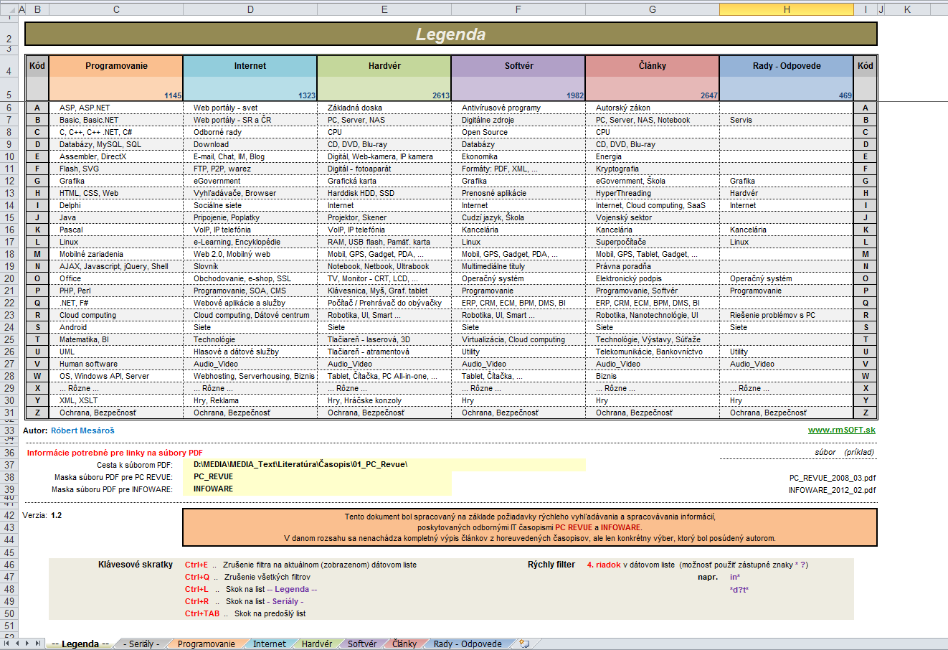Screen dimensions: 948x650
Task: Select cell 'E-mail, Chat, IM, Blog'
Action: point(250,156)
